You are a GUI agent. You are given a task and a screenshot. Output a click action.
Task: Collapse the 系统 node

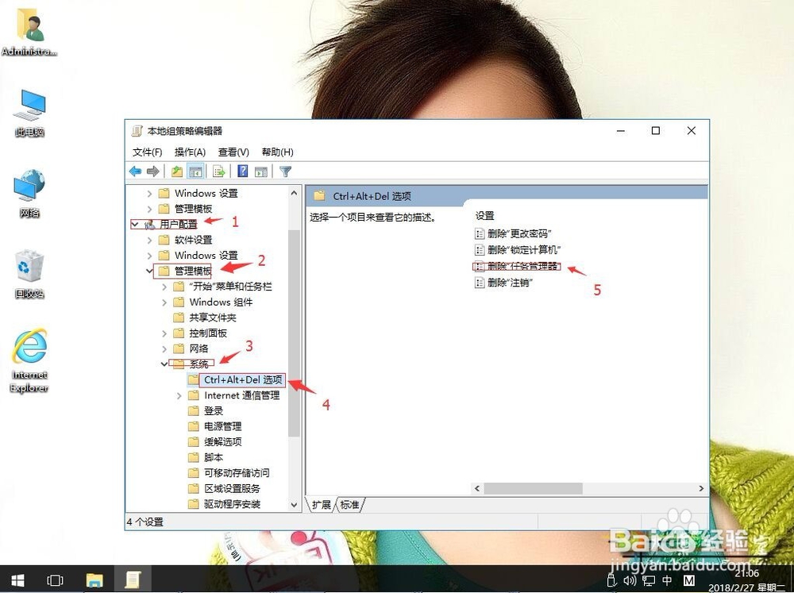point(164,364)
